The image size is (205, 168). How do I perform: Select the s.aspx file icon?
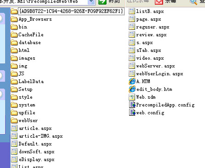click(x=132, y=43)
